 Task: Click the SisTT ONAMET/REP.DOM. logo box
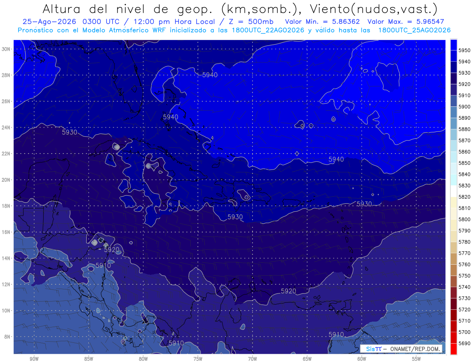(x=401, y=349)
